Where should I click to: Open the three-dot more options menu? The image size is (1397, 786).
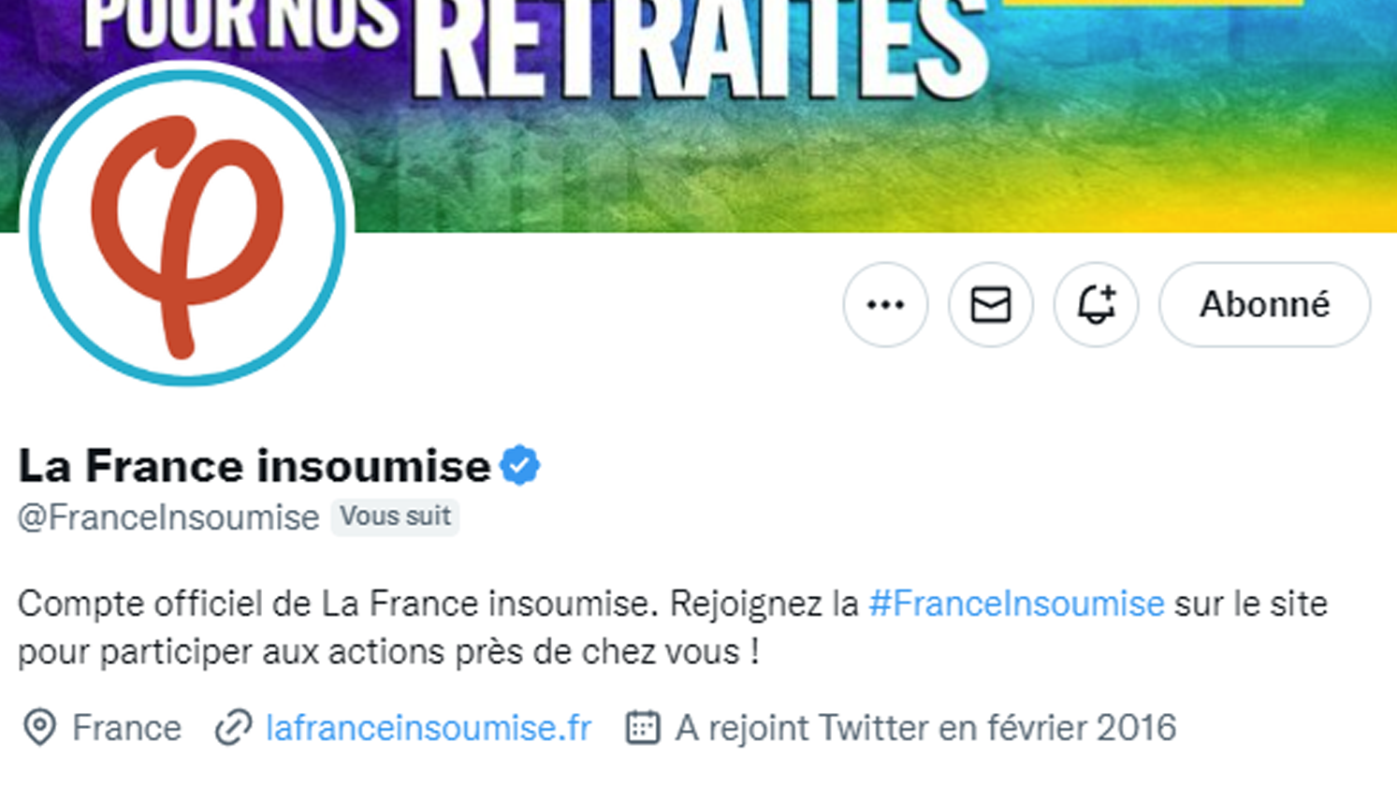(885, 304)
